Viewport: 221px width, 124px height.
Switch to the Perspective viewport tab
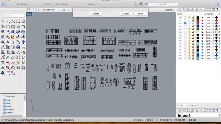tap(48, 10)
